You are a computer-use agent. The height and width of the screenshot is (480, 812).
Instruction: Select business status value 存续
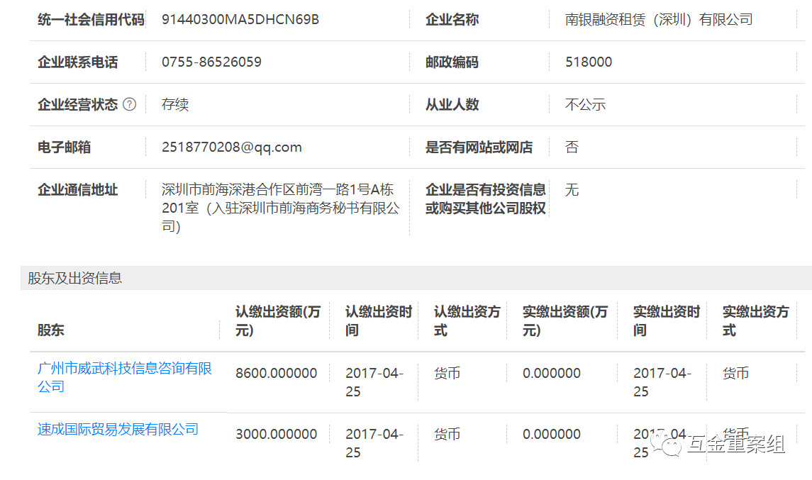(x=175, y=105)
